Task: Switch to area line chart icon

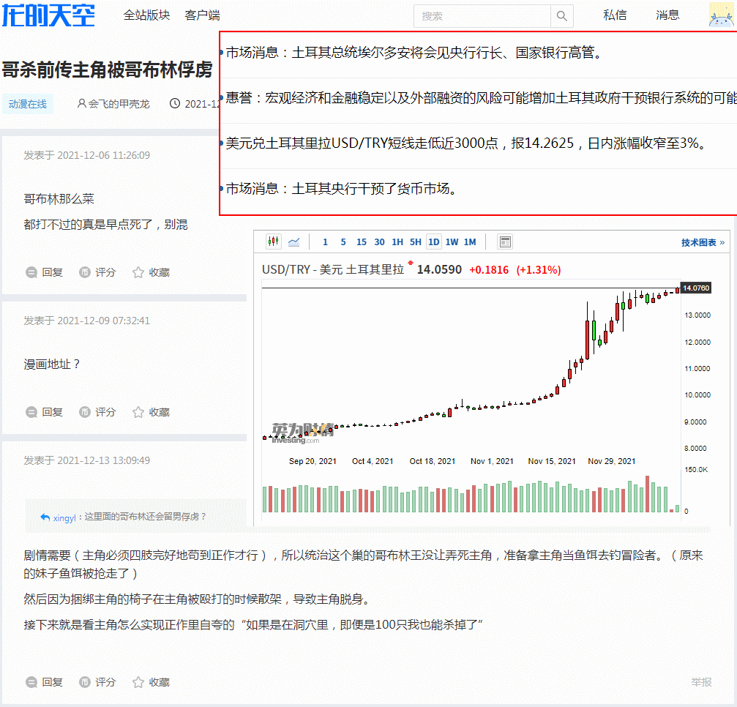Action: click(293, 242)
